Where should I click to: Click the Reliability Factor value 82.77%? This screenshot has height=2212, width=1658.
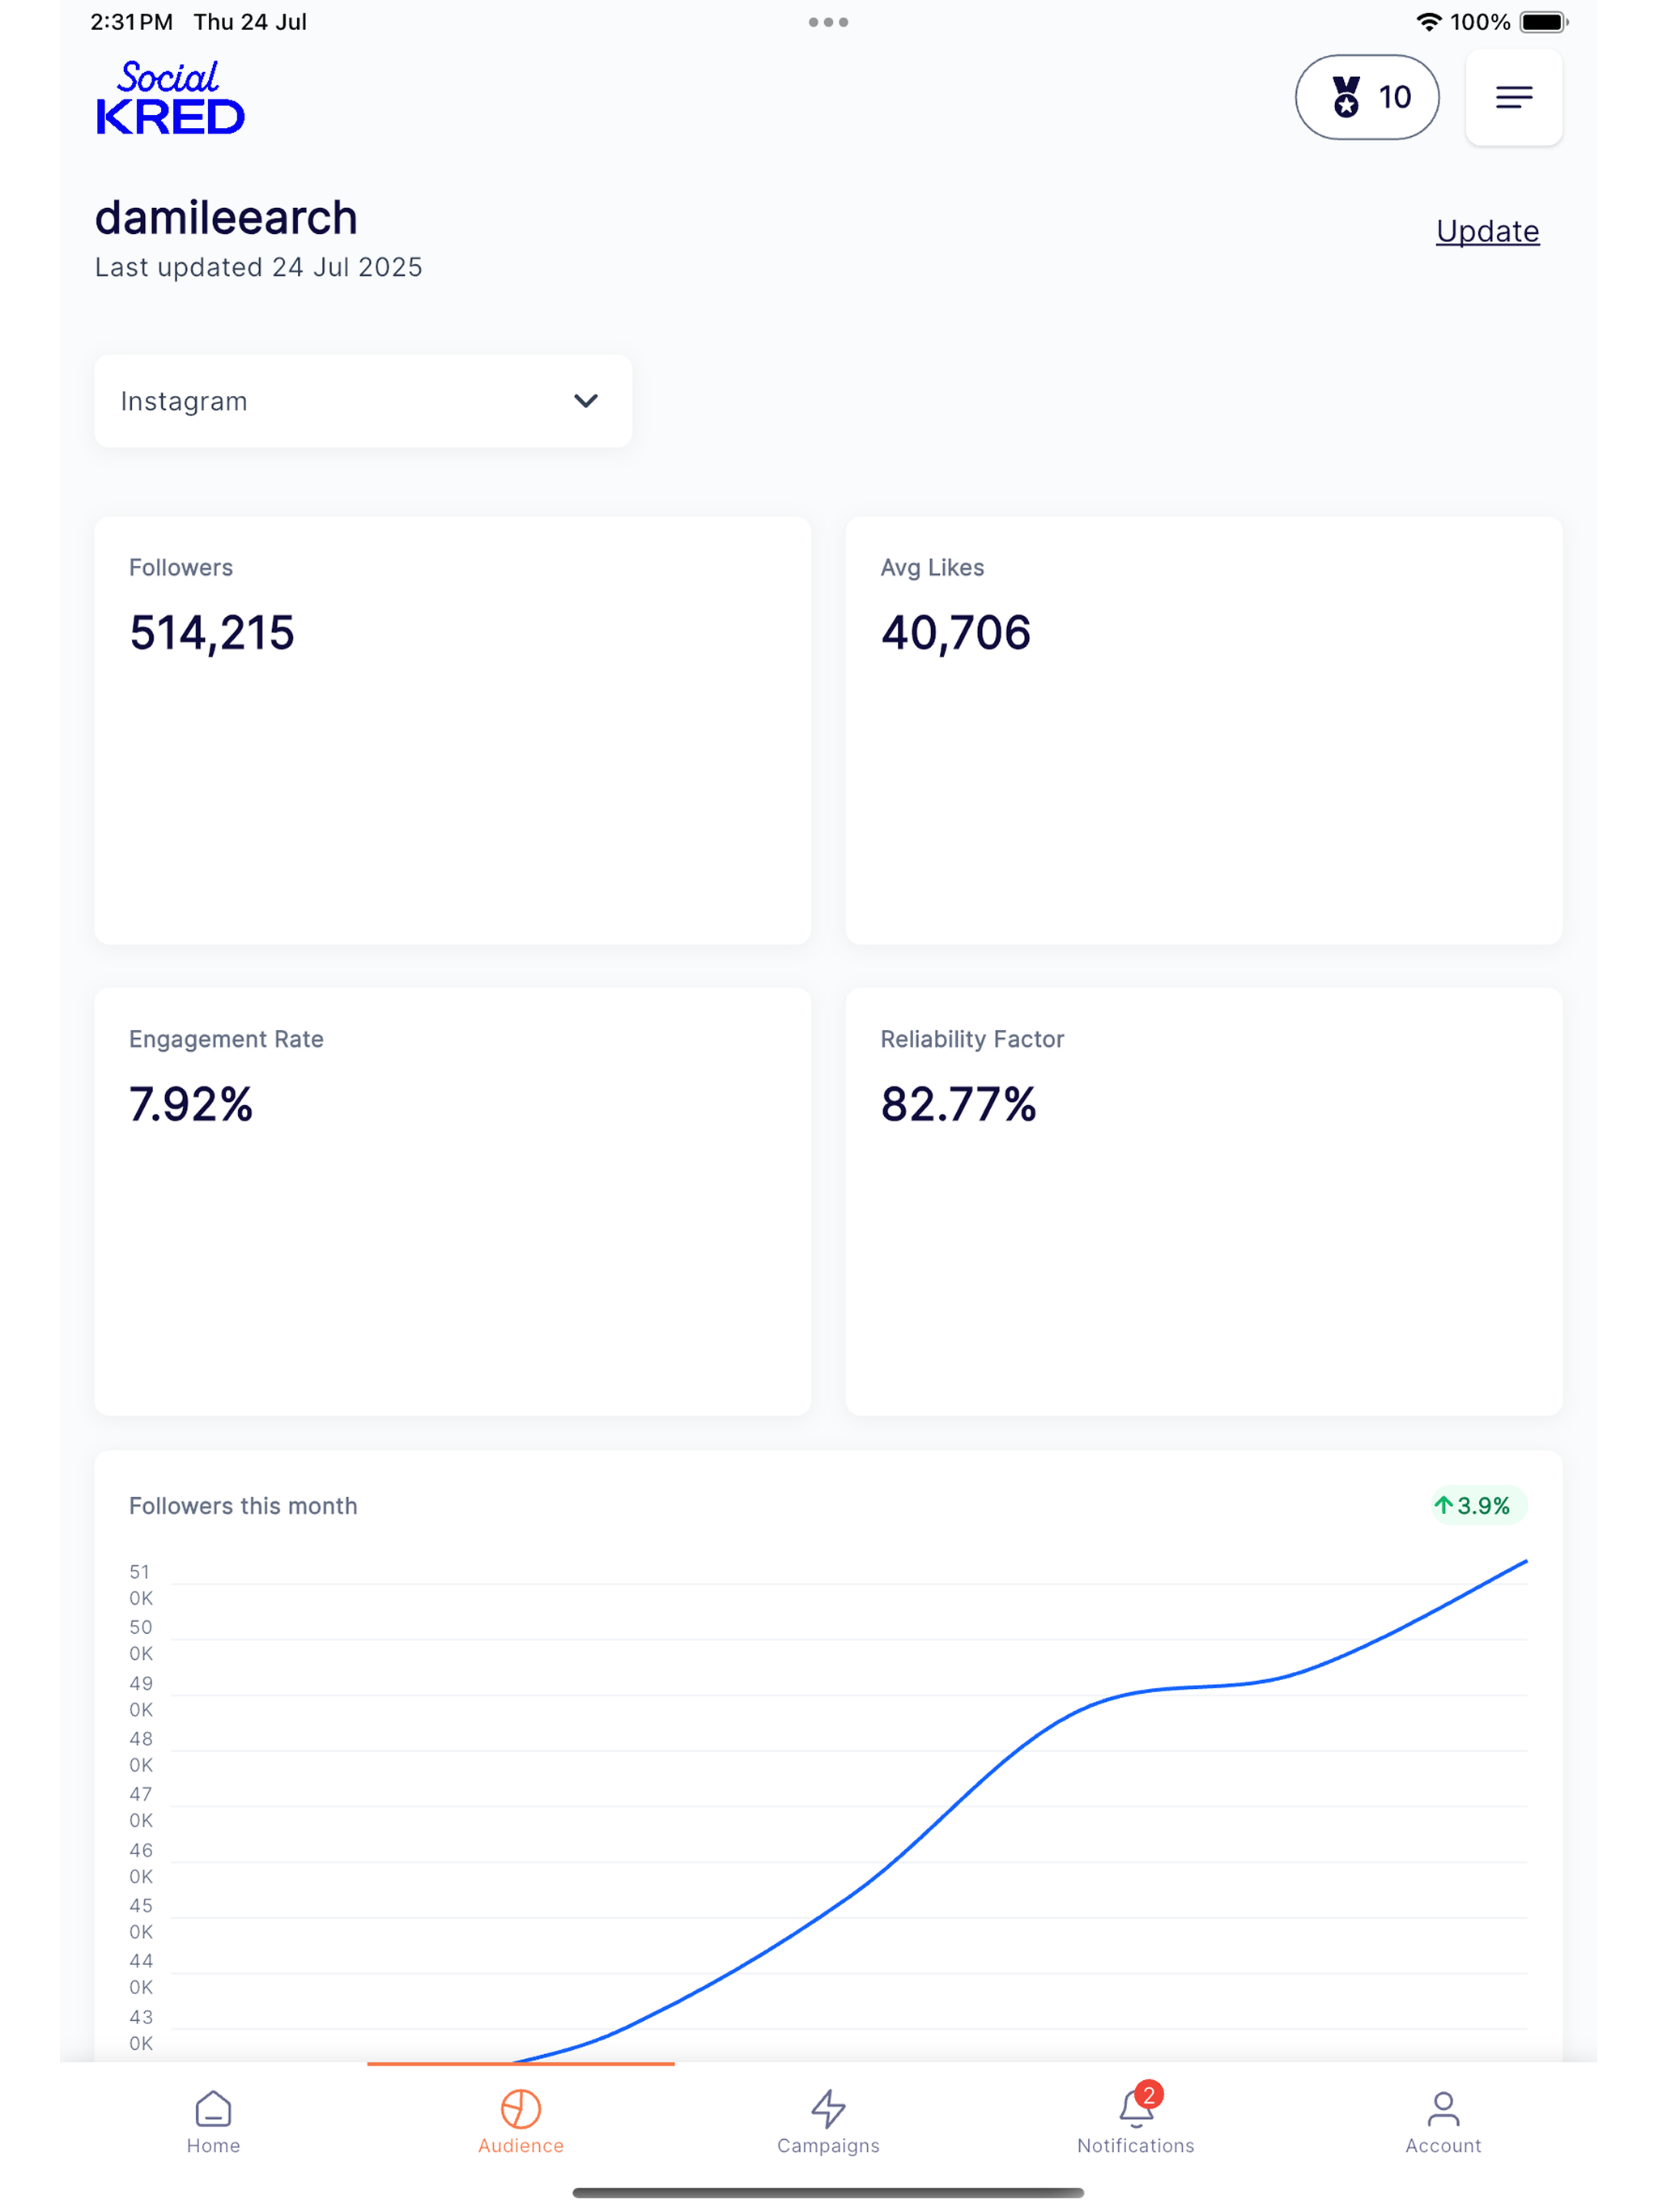click(959, 1104)
